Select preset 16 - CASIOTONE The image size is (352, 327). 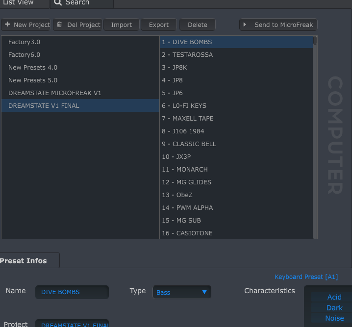236,233
